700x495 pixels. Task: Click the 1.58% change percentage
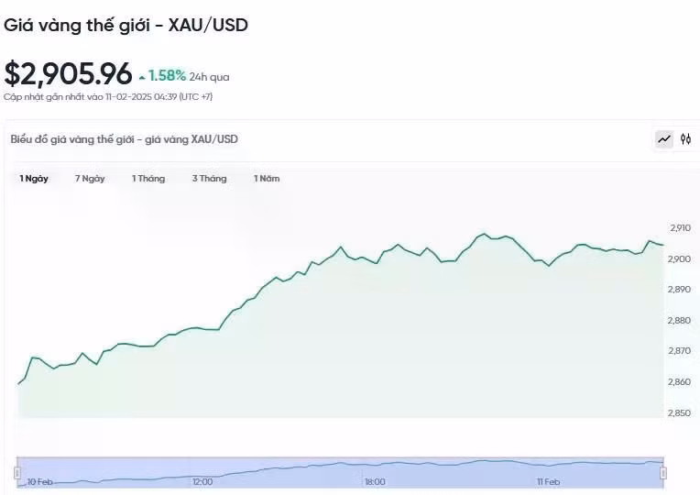(x=168, y=76)
